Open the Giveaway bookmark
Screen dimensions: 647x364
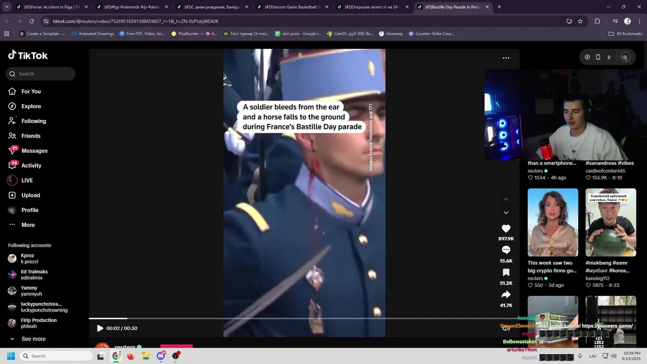(x=391, y=34)
